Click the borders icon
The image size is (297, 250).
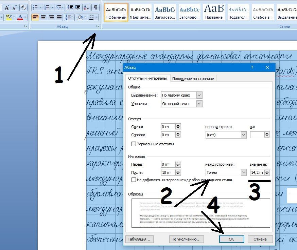(91, 17)
